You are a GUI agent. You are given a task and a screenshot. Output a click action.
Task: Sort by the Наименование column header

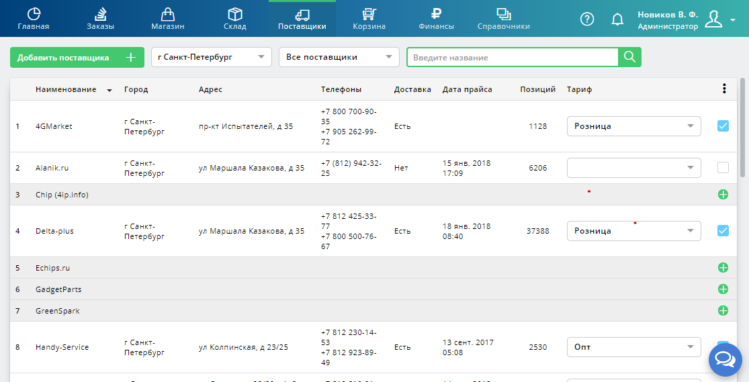[66, 89]
